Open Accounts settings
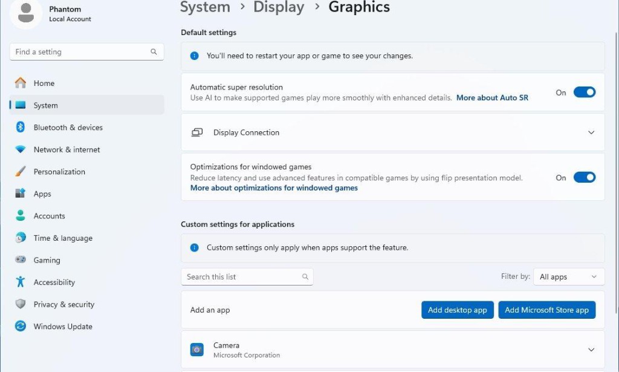The image size is (619, 372). (x=49, y=215)
